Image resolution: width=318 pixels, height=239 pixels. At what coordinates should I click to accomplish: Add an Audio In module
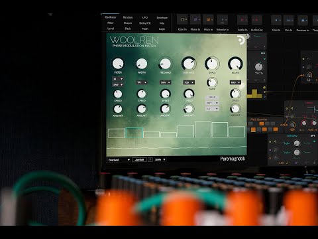[x=242, y=20]
